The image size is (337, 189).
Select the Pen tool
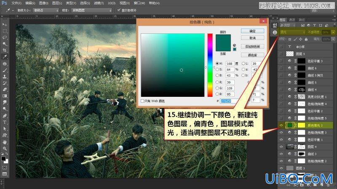5,116
